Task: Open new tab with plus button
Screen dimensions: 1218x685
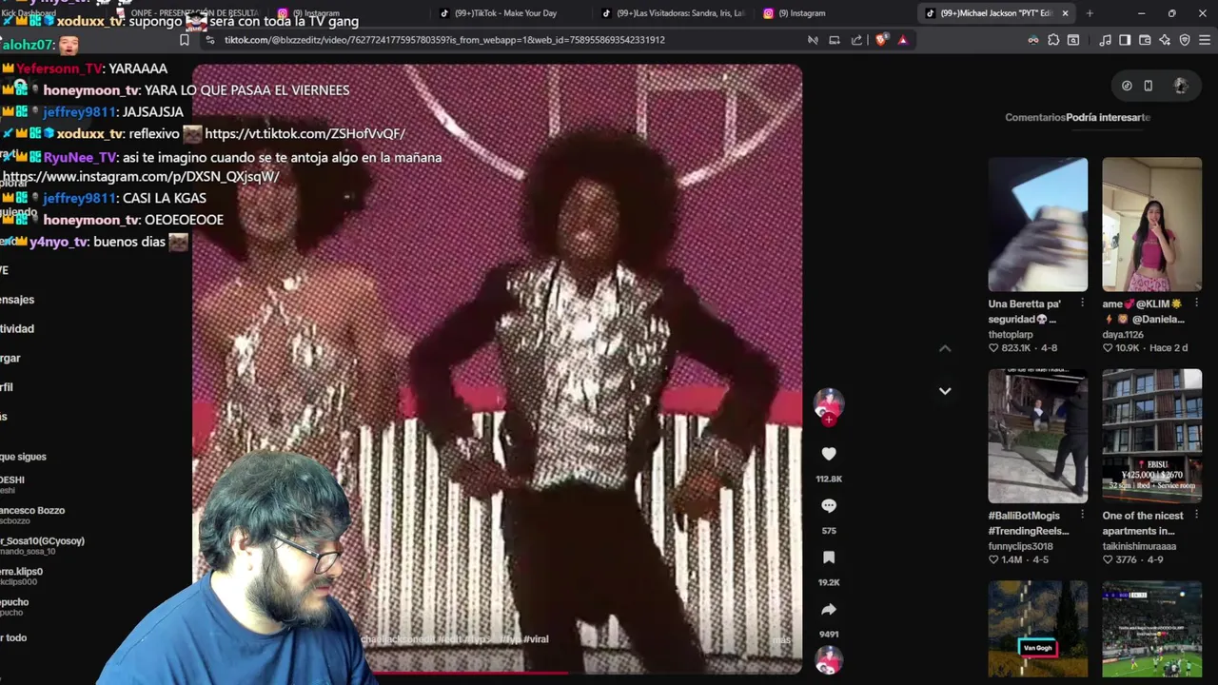Action: pyautogui.click(x=1090, y=13)
